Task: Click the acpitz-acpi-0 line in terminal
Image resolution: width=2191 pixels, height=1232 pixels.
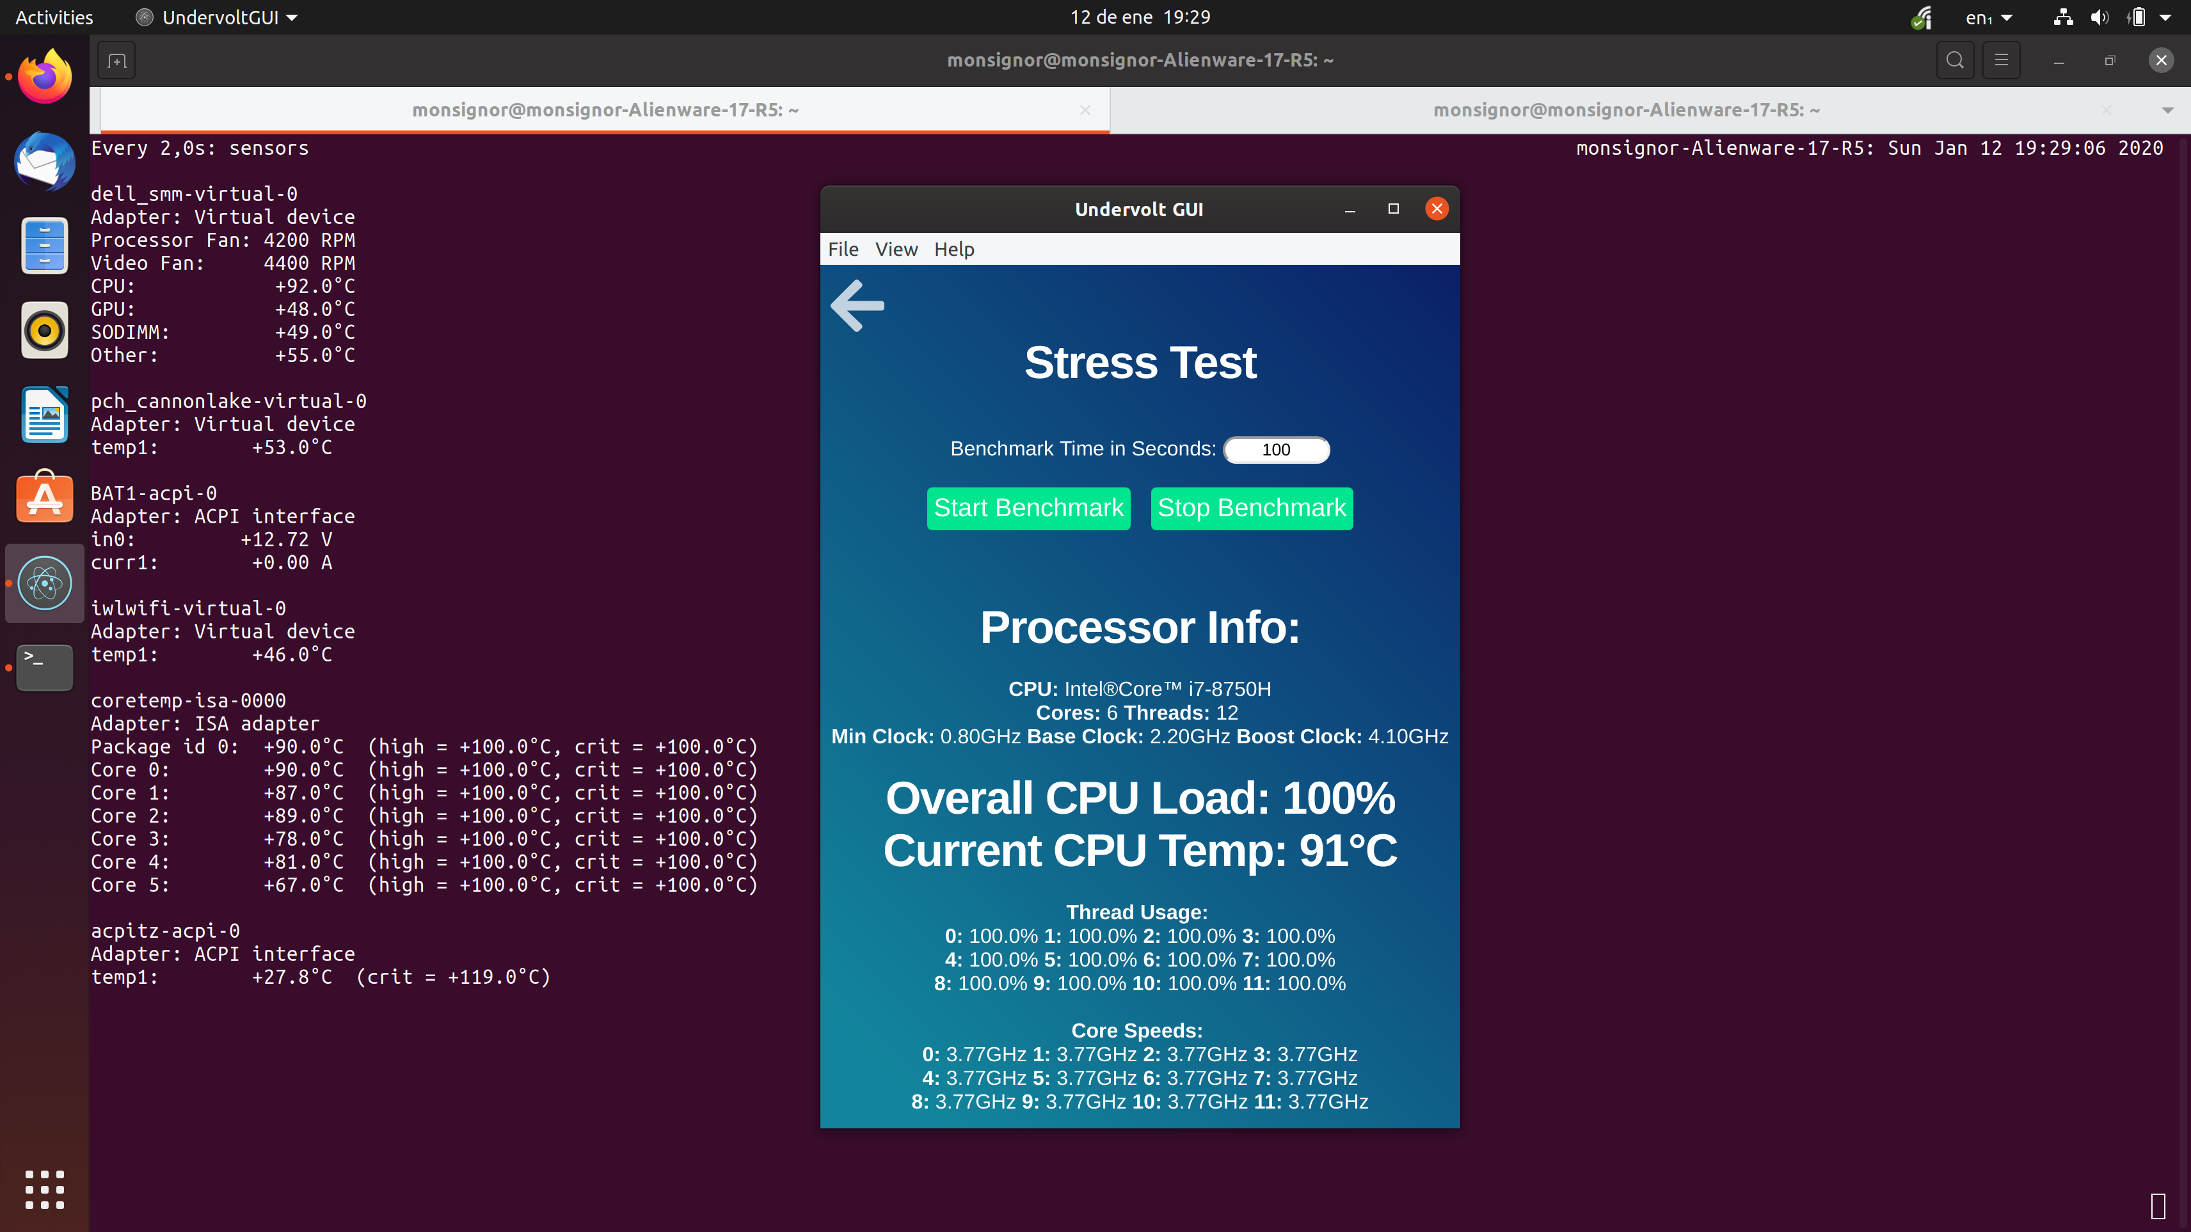Action: pyautogui.click(x=165, y=931)
